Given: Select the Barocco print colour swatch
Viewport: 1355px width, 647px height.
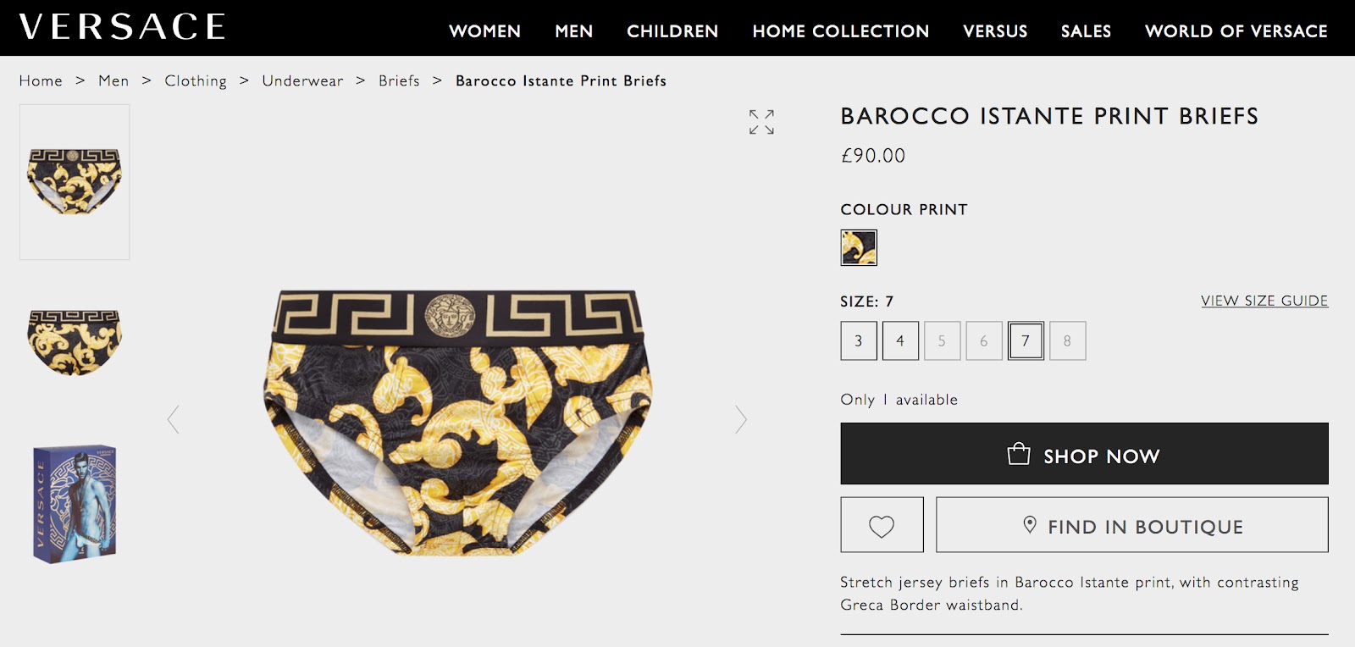Looking at the screenshot, I should [859, 247].
